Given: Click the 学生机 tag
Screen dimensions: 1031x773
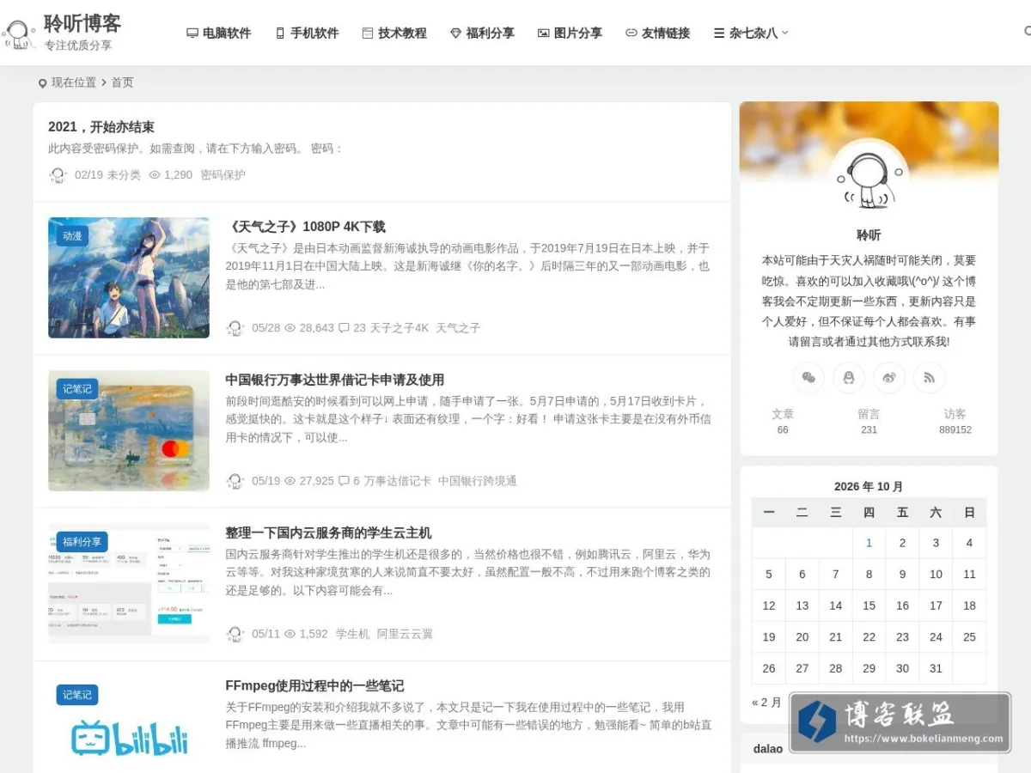Looking at the screenshot, I should click(x=352, y=634).
